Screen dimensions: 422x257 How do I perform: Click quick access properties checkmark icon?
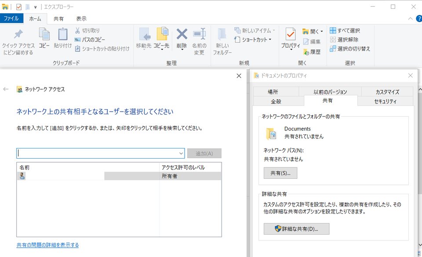tap(19, 7)
